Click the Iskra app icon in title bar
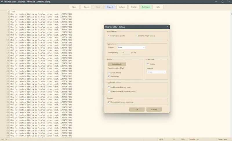The image size is (232, 141). pyautogui.click(x=2, y=2)
